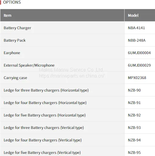This screenshot has width=155, height=156.
Task: Select the Model column header
Action: pyautogui.click(x=140, y=15)
